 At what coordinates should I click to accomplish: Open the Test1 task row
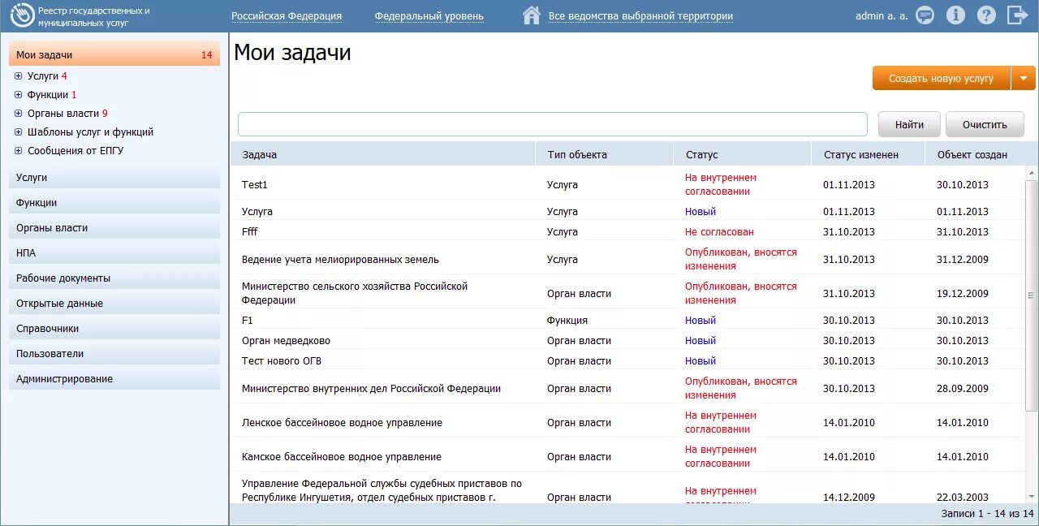628,184
